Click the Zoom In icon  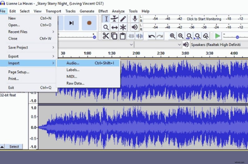pos(172,36)
